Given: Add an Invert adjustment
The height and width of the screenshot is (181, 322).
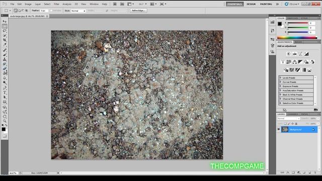Looking at the screenshot, I should coord(286,70).
